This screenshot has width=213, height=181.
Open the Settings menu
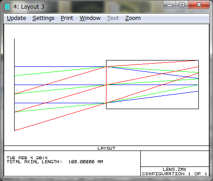(43, 18)
